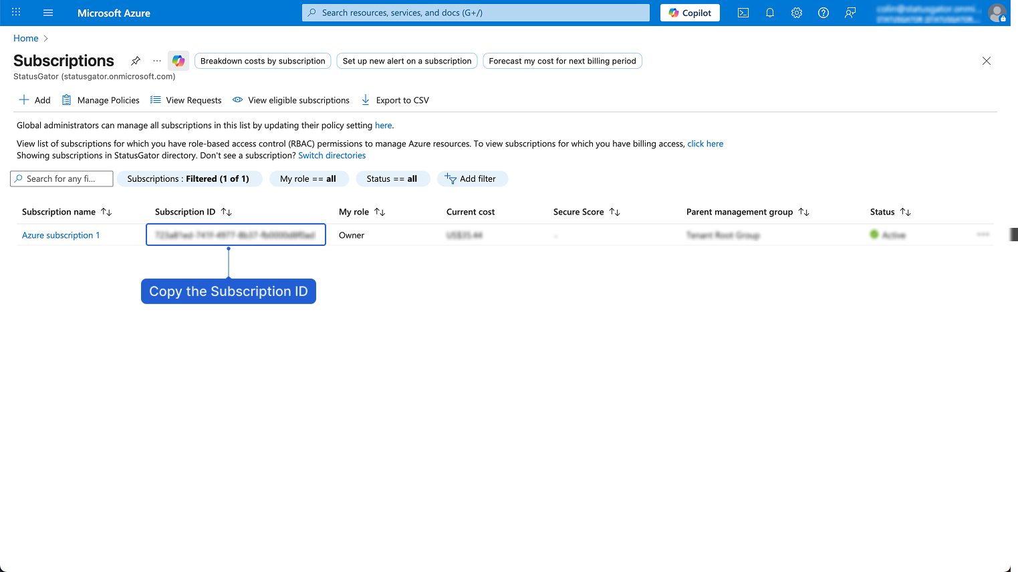Focus the Search for any field filter box
Image resolution: width=1018 pixels, height=572 pixels.
pyautogui.click(x=61, y=179)
